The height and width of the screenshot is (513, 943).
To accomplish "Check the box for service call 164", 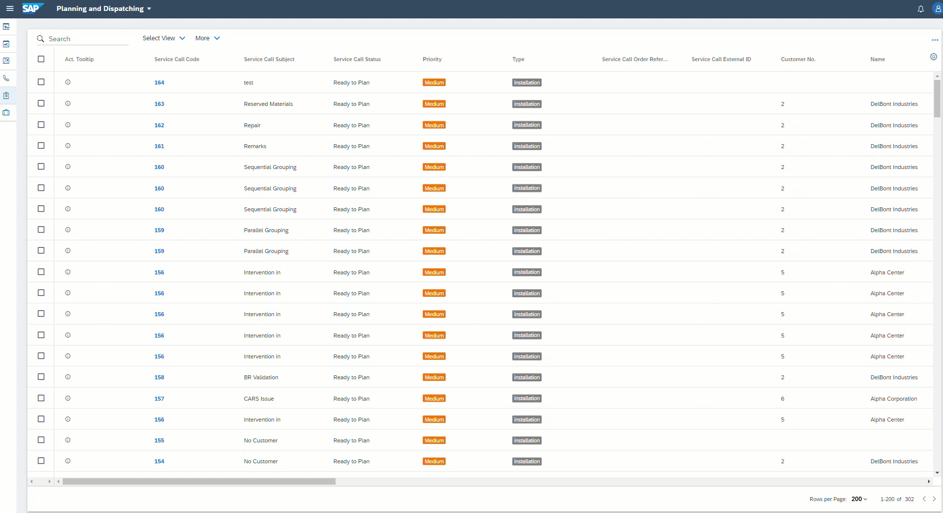I will 41,82.
